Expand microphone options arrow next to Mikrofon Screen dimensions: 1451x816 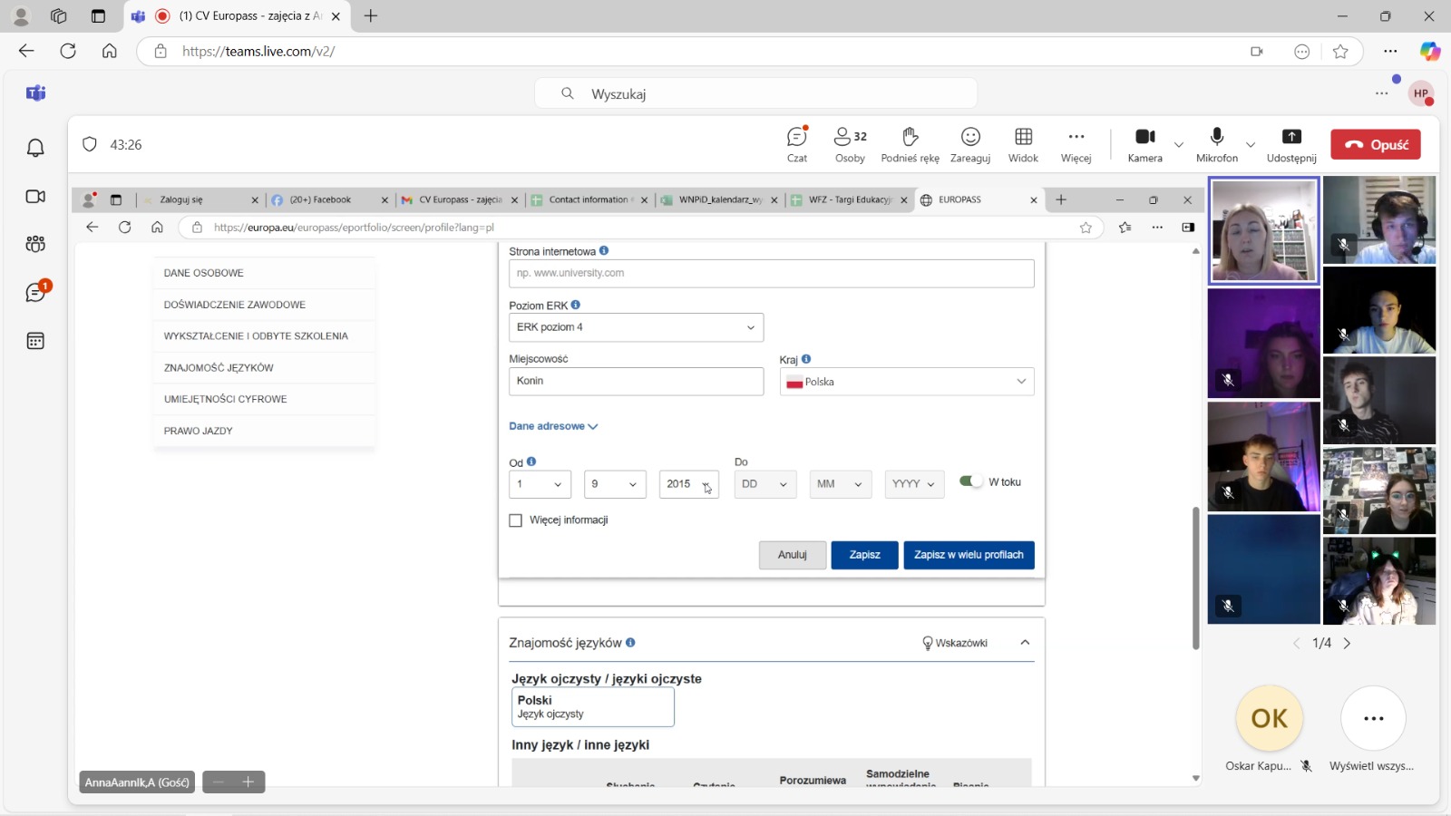click(x=1251, y=144)
